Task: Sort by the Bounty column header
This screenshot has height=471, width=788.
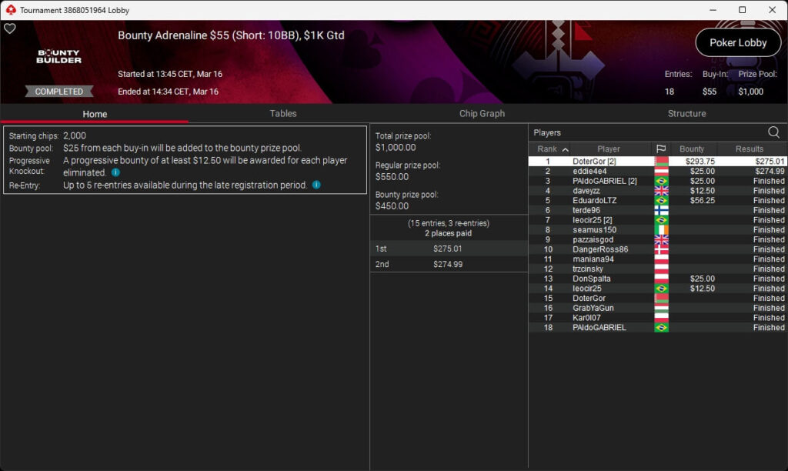Action: 692,149
